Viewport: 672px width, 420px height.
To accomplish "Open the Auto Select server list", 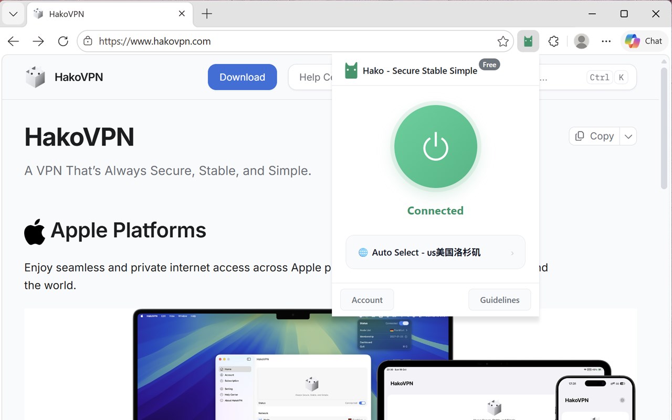I will coord(435,253).
